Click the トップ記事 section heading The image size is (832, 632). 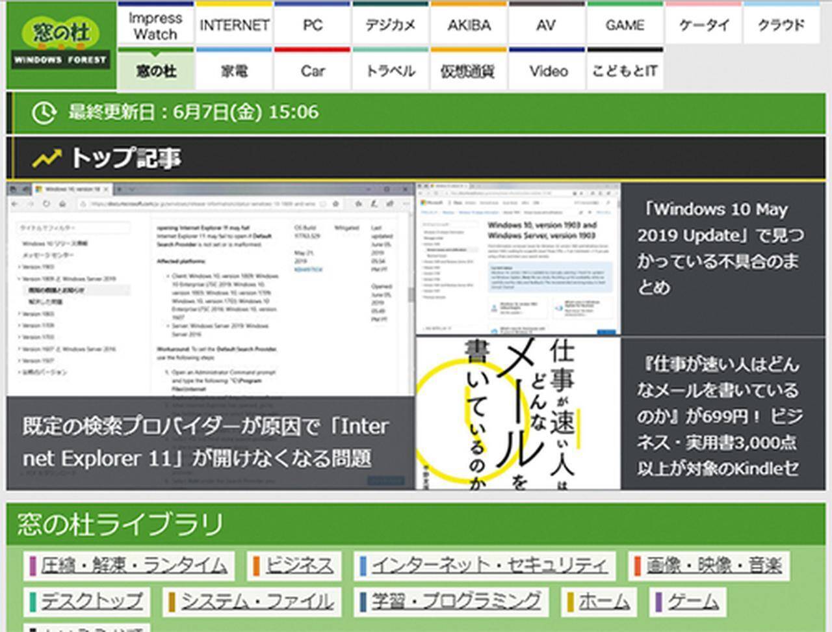125,158
